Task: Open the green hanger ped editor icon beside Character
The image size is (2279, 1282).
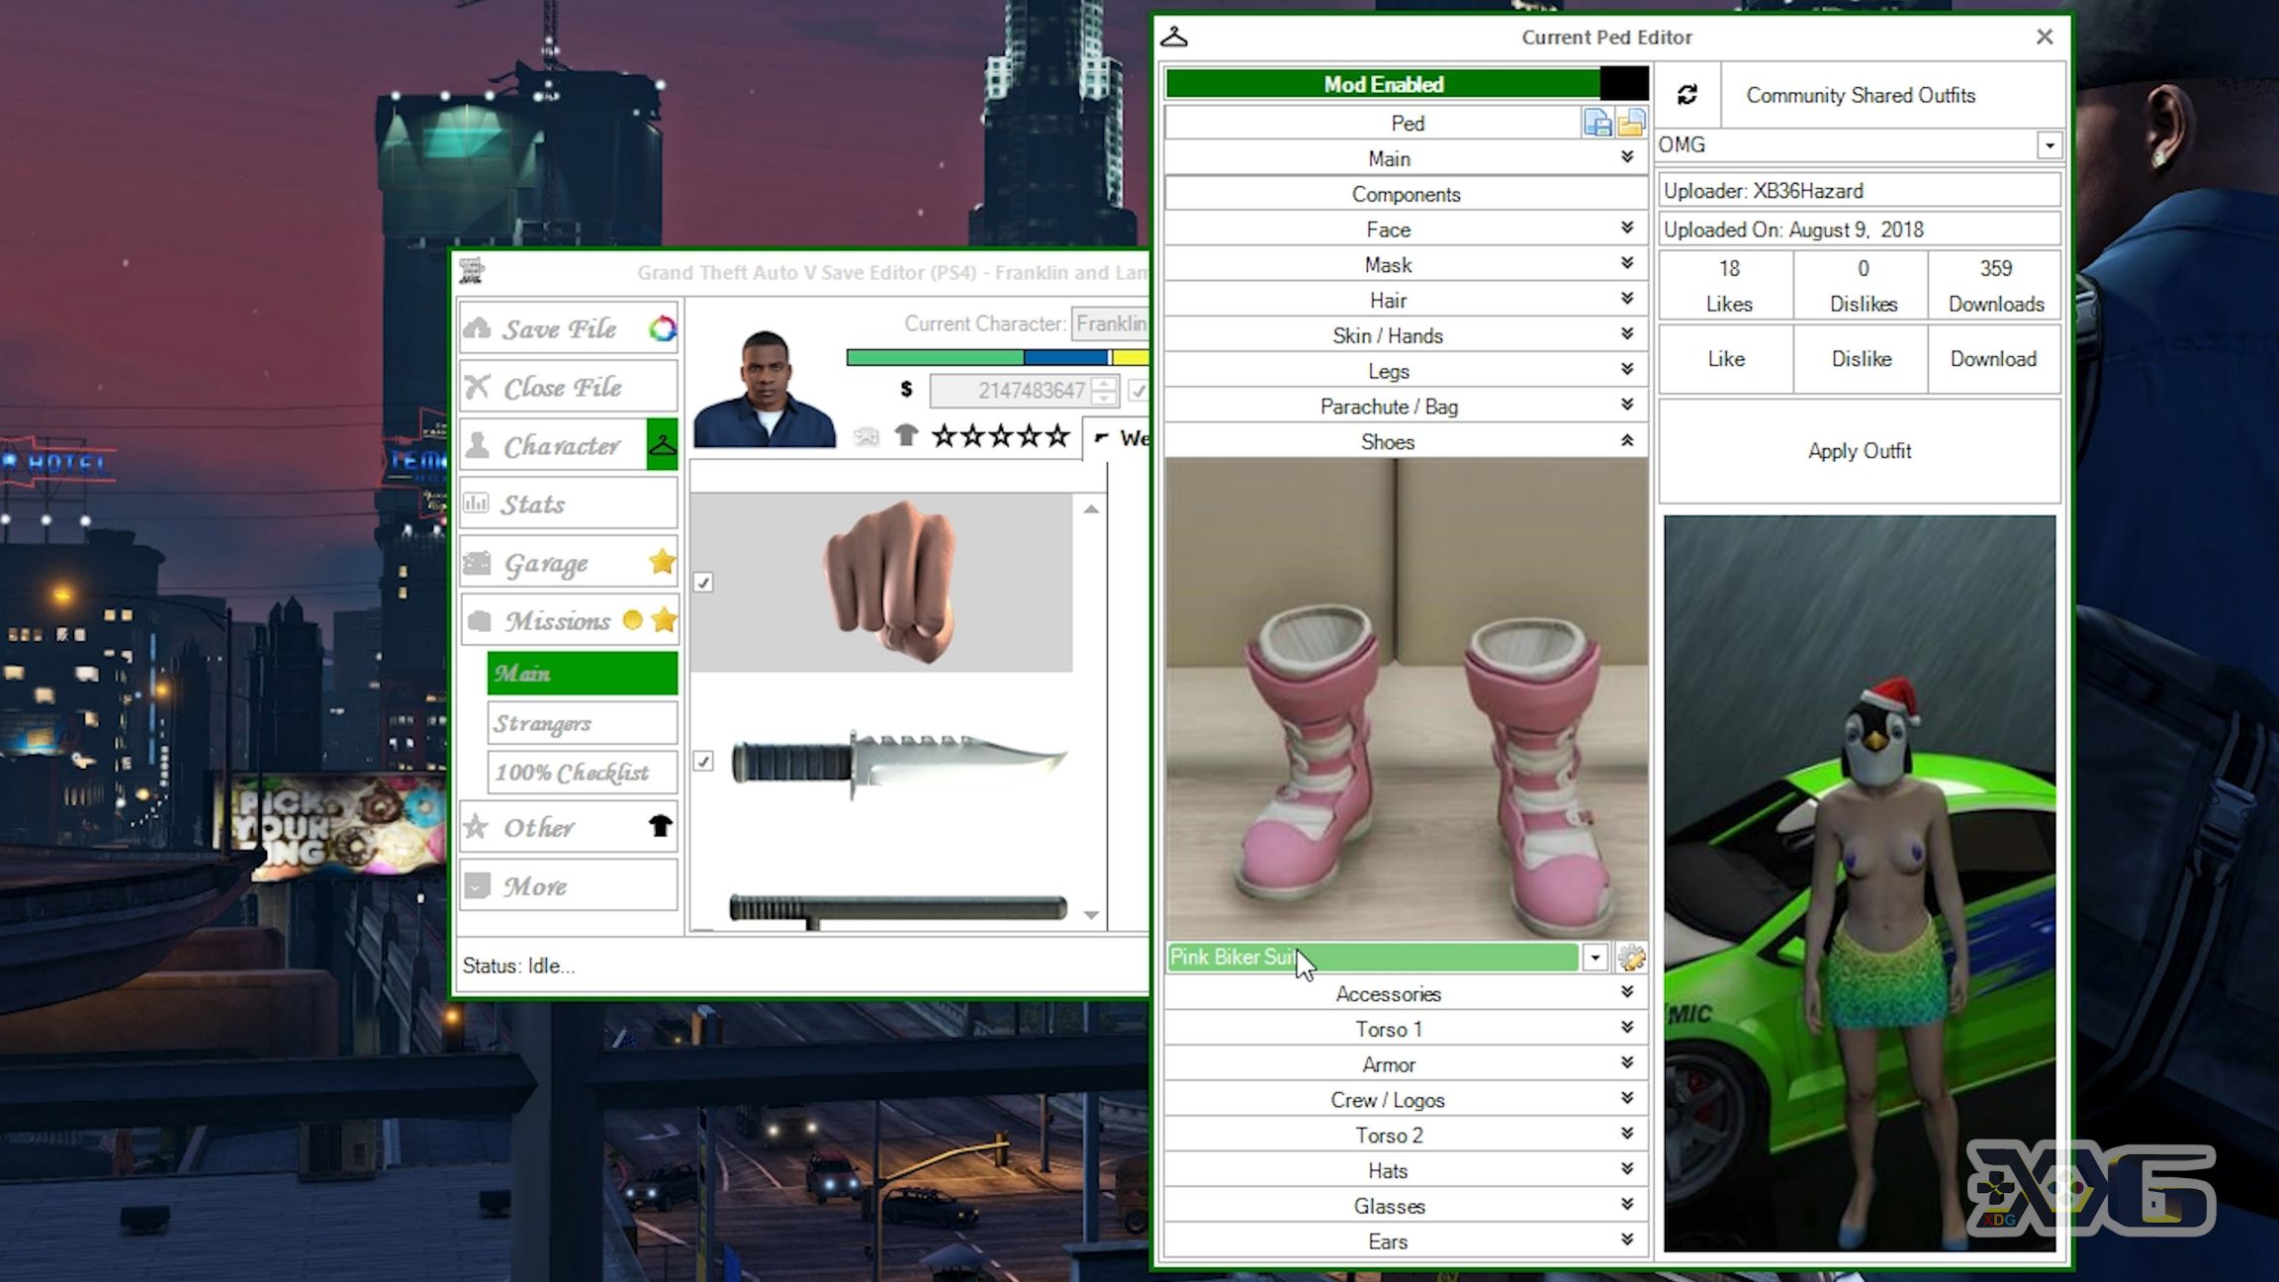Action: coord(662,445)
